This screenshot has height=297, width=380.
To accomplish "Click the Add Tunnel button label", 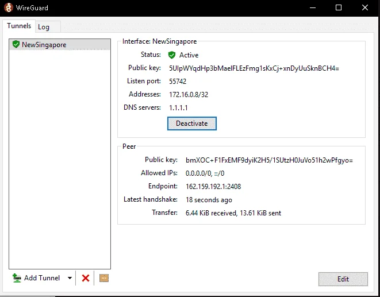I will point(42,278).
